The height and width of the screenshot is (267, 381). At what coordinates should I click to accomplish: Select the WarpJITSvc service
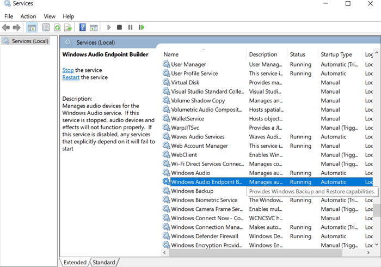coord(267,128)
